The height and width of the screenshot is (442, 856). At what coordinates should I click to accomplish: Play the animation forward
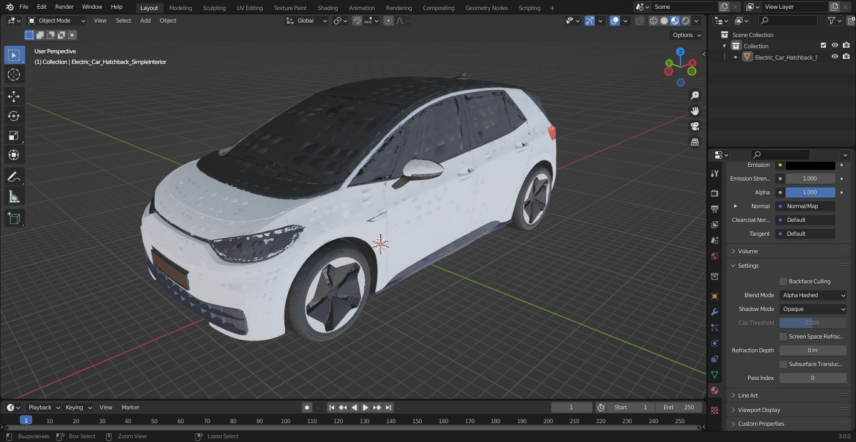[366, 408]
